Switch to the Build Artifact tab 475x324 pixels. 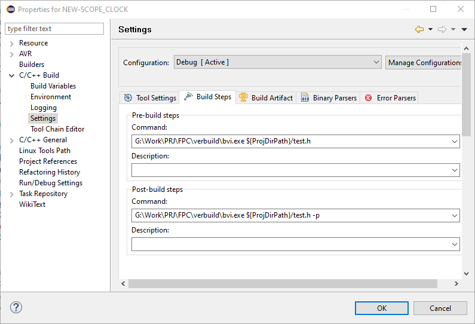pyautogui.click(x=266, y=97)
